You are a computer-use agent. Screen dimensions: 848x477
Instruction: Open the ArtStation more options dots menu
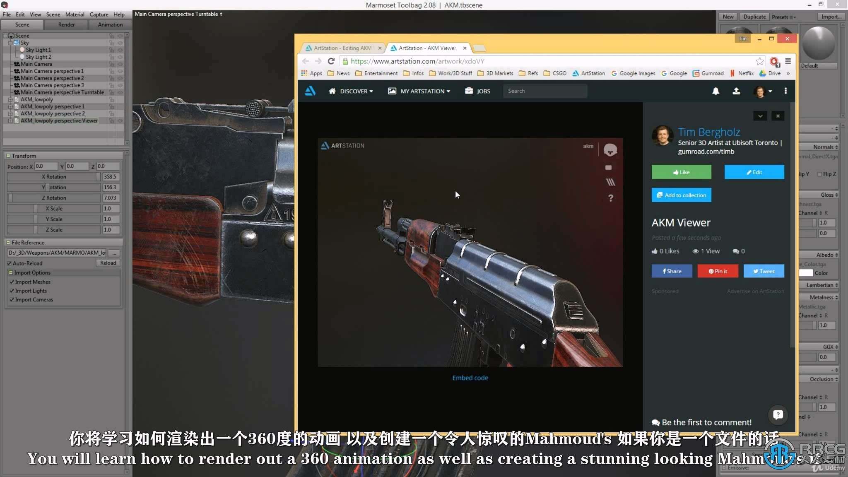pyautogui.click(x=785, y=91)
